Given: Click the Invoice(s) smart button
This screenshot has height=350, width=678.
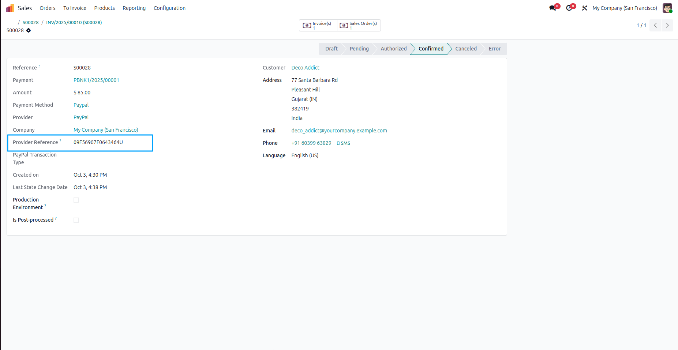Looking at the screenshot, I should (318, 25).
